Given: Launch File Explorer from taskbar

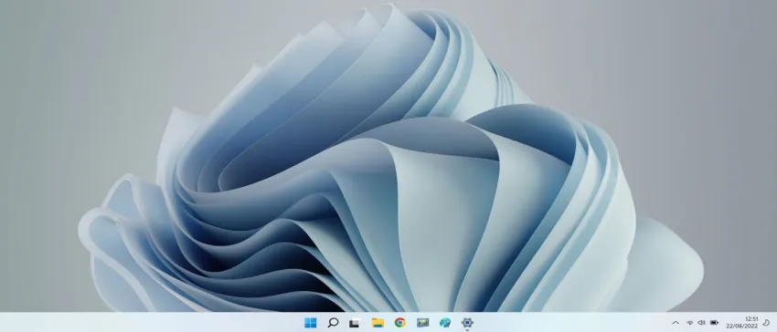Looking at the screenshot, I should click(378, 323).
